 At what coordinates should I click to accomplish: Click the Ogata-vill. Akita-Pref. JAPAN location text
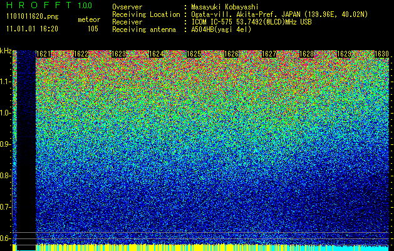(279, 14)
